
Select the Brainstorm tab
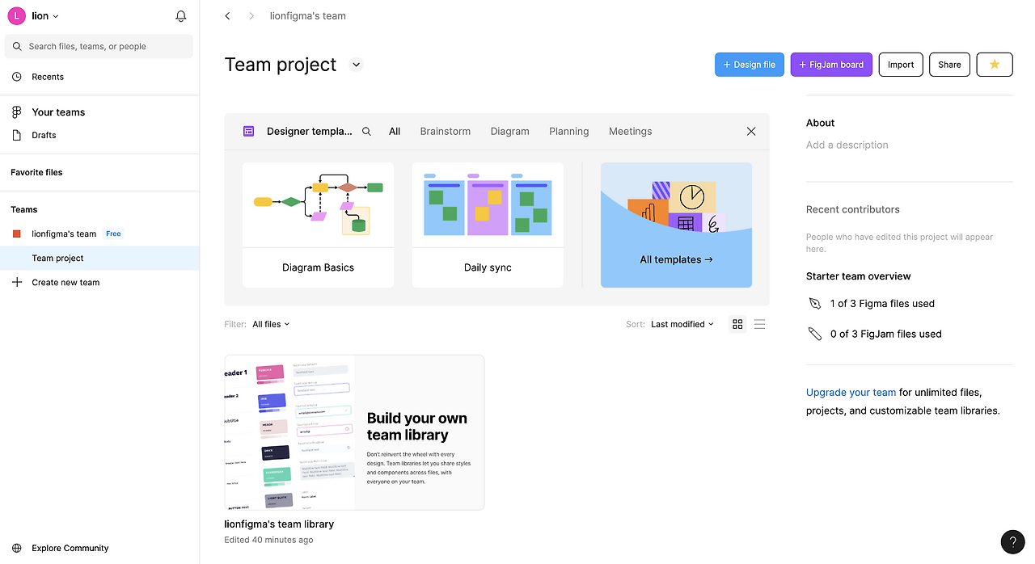[x=446, y=131]
